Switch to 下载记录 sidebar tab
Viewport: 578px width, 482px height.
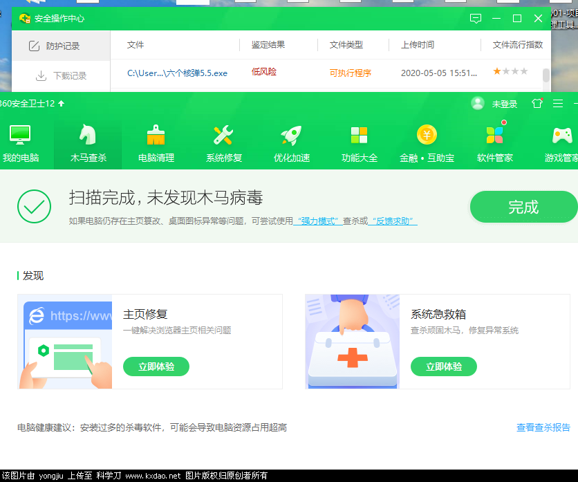click(x=61, y=75)
